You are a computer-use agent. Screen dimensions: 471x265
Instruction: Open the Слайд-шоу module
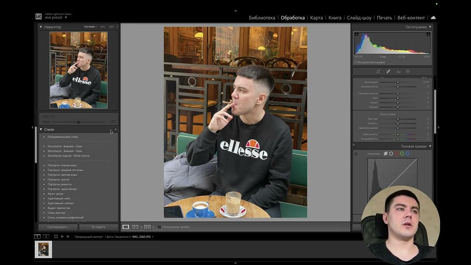359,18
